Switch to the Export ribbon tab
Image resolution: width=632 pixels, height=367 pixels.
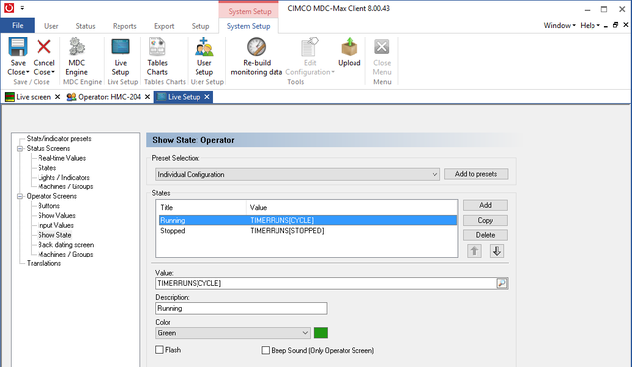pyautogui.click(x=164, y=26)
